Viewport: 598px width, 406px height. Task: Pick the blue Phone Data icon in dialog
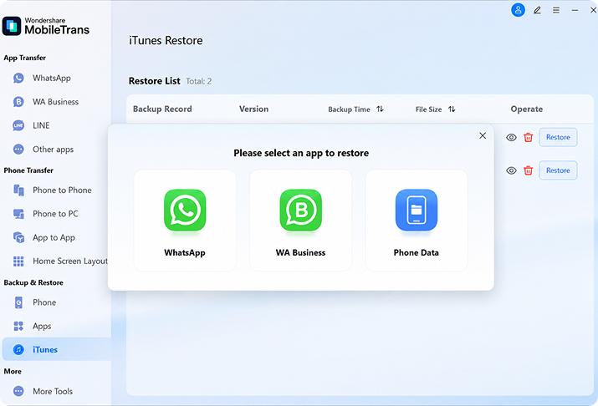(x=416, y=210)
